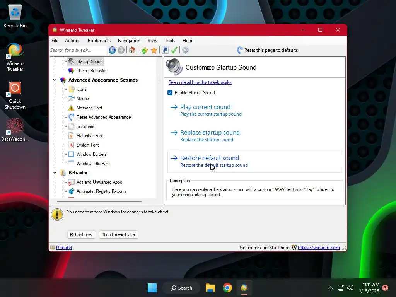The height and width of the screenshot is (297, 396).
Task: Open See in detail how this tweak works
Action: coord(200,82)
